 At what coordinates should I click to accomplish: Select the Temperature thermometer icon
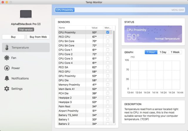7,47
